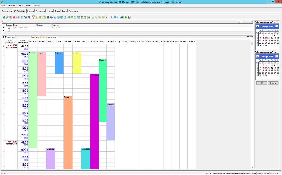
Task: Click the red X delete record icon
Action: [14, 17]
